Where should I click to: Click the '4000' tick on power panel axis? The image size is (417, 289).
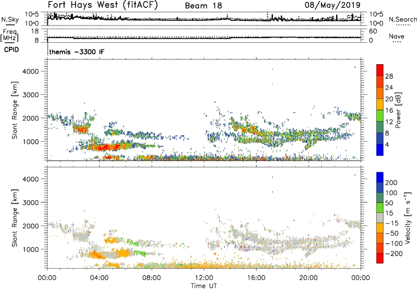31,71
